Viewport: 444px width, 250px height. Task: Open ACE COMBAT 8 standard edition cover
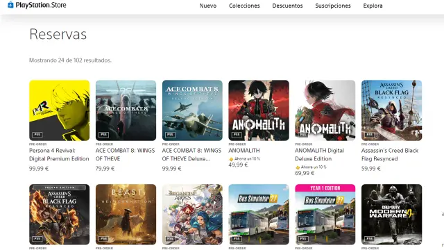[x=126, y=110]
